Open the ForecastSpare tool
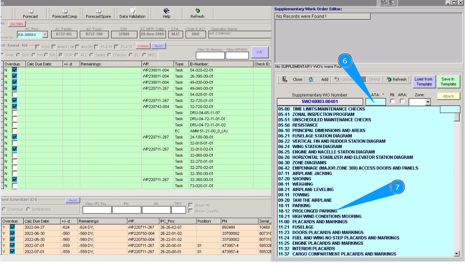 pos(98,11)
